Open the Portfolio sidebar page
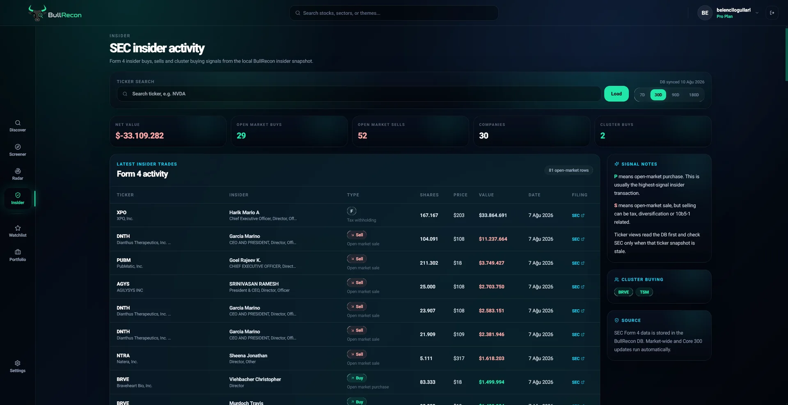The width and height of the screenshot is (788, 405). [18, 255]
